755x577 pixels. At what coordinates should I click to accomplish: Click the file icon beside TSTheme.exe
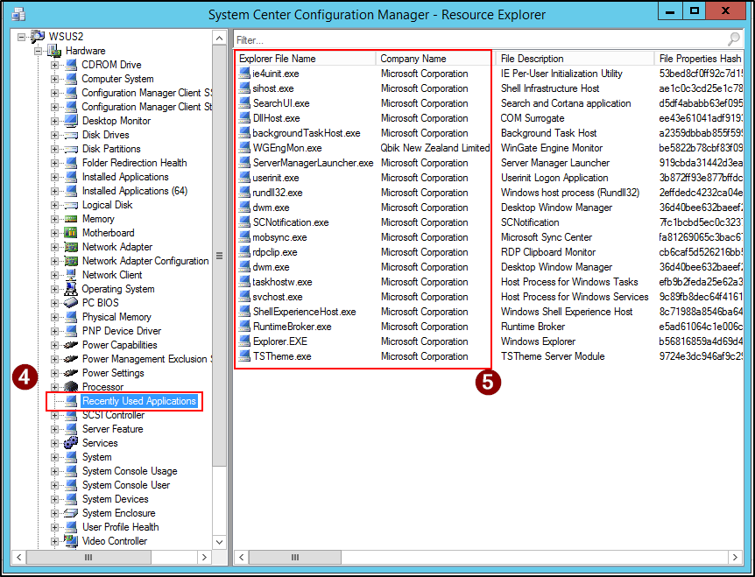(x=244, y=356)
